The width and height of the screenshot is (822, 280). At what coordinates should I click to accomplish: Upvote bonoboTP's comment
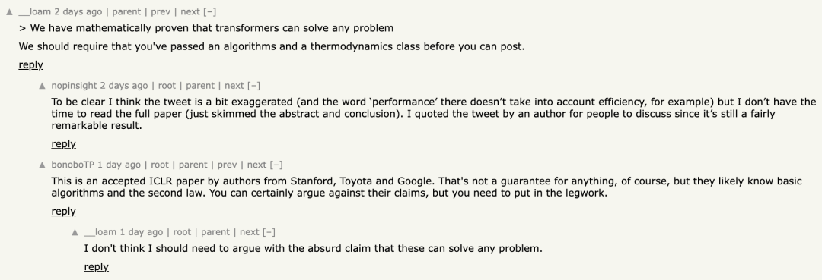(43, 165)
